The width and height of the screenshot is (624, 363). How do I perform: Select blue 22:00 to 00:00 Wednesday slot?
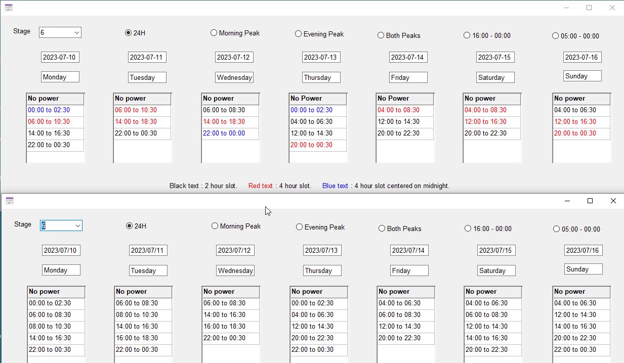pyautogui.click(x=224, y=133)
